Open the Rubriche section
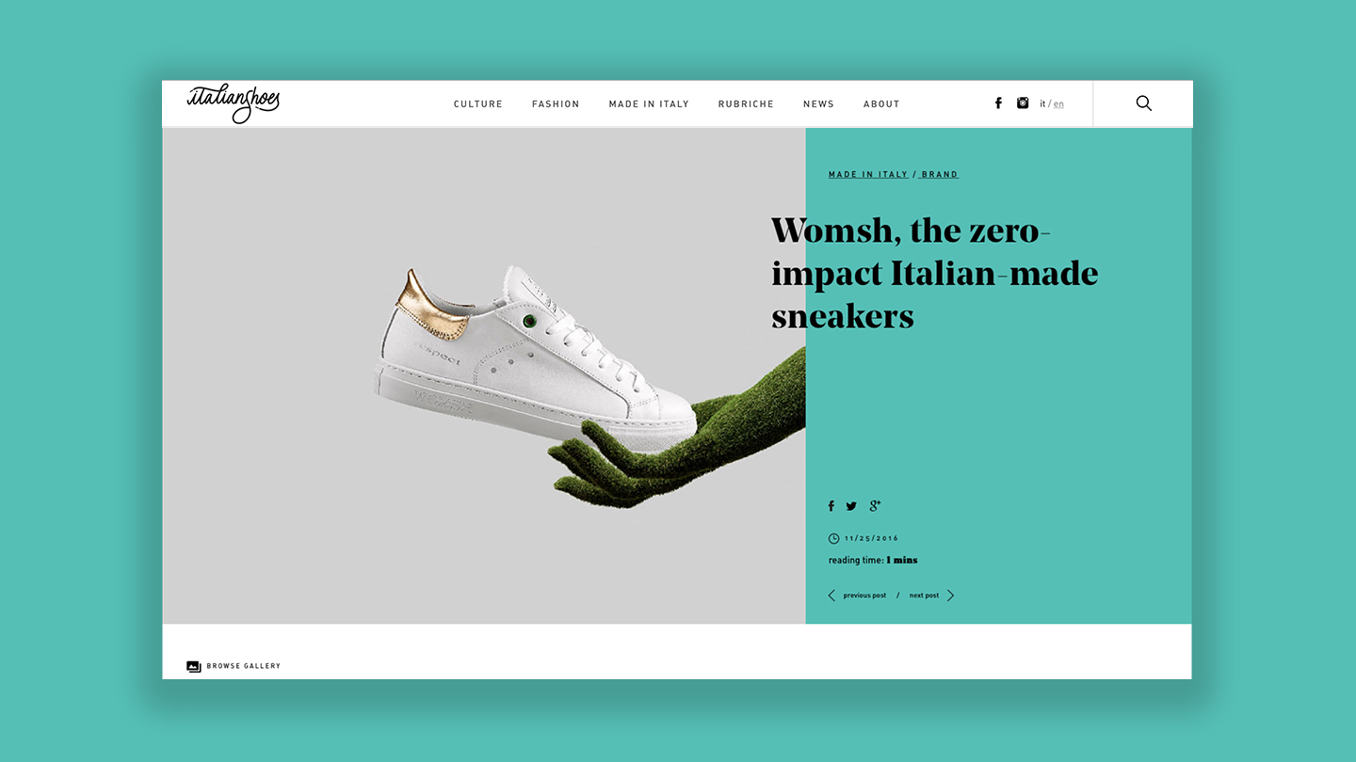Viewport: 1356px width, 762px height. click(x=746, y=104)
